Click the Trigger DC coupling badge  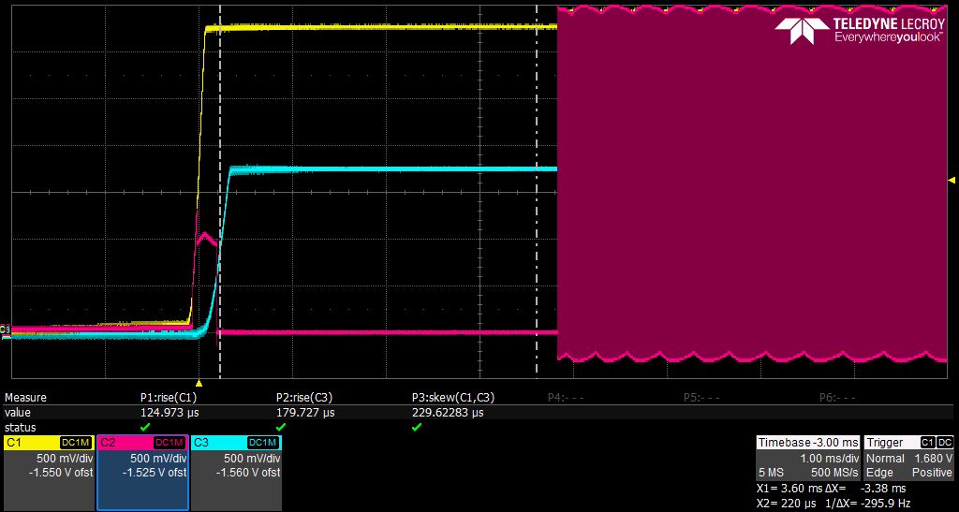coord(945,443)
